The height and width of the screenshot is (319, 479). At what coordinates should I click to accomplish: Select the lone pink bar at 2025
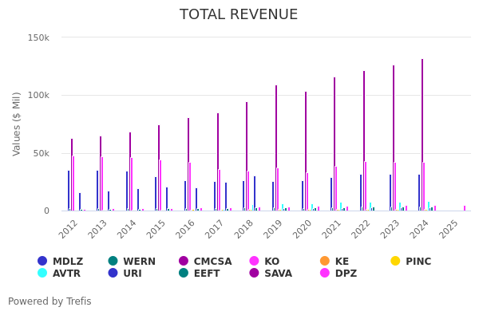465,208
